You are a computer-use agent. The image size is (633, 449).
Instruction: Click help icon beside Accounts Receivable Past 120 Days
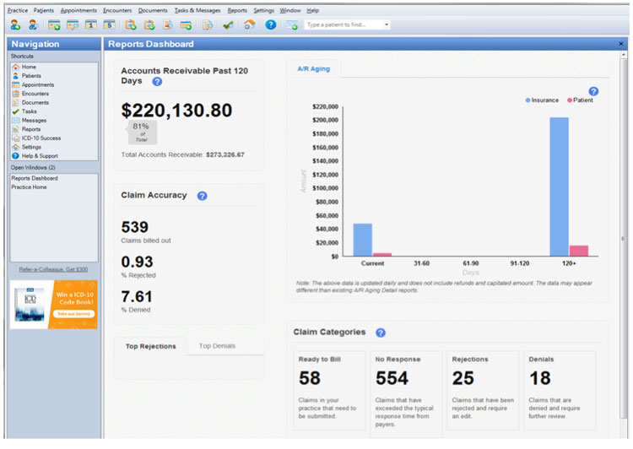point(157,82)
